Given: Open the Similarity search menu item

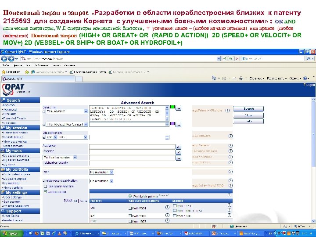Looking at the screenshot, I should click(x=10, y=114).
